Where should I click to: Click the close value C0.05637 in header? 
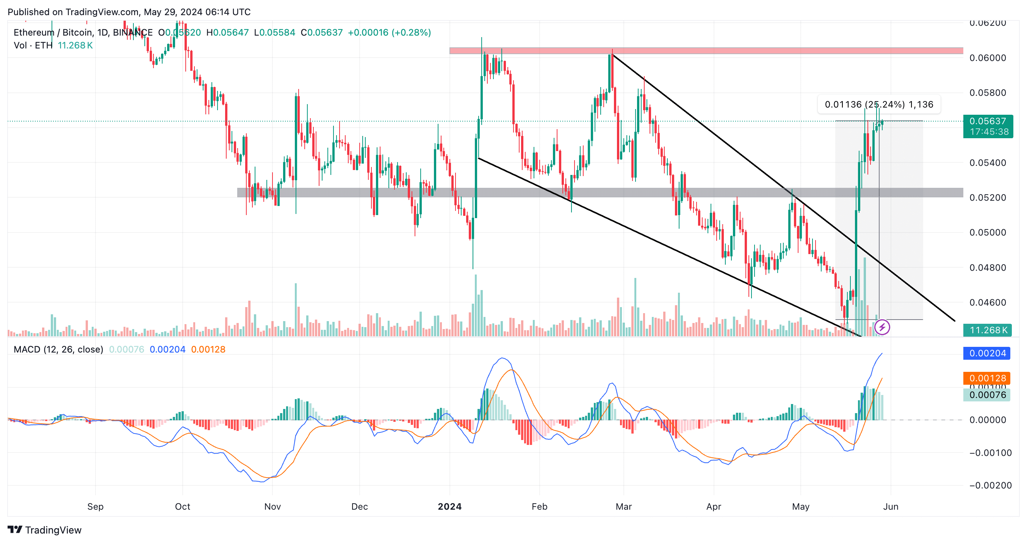322,32
